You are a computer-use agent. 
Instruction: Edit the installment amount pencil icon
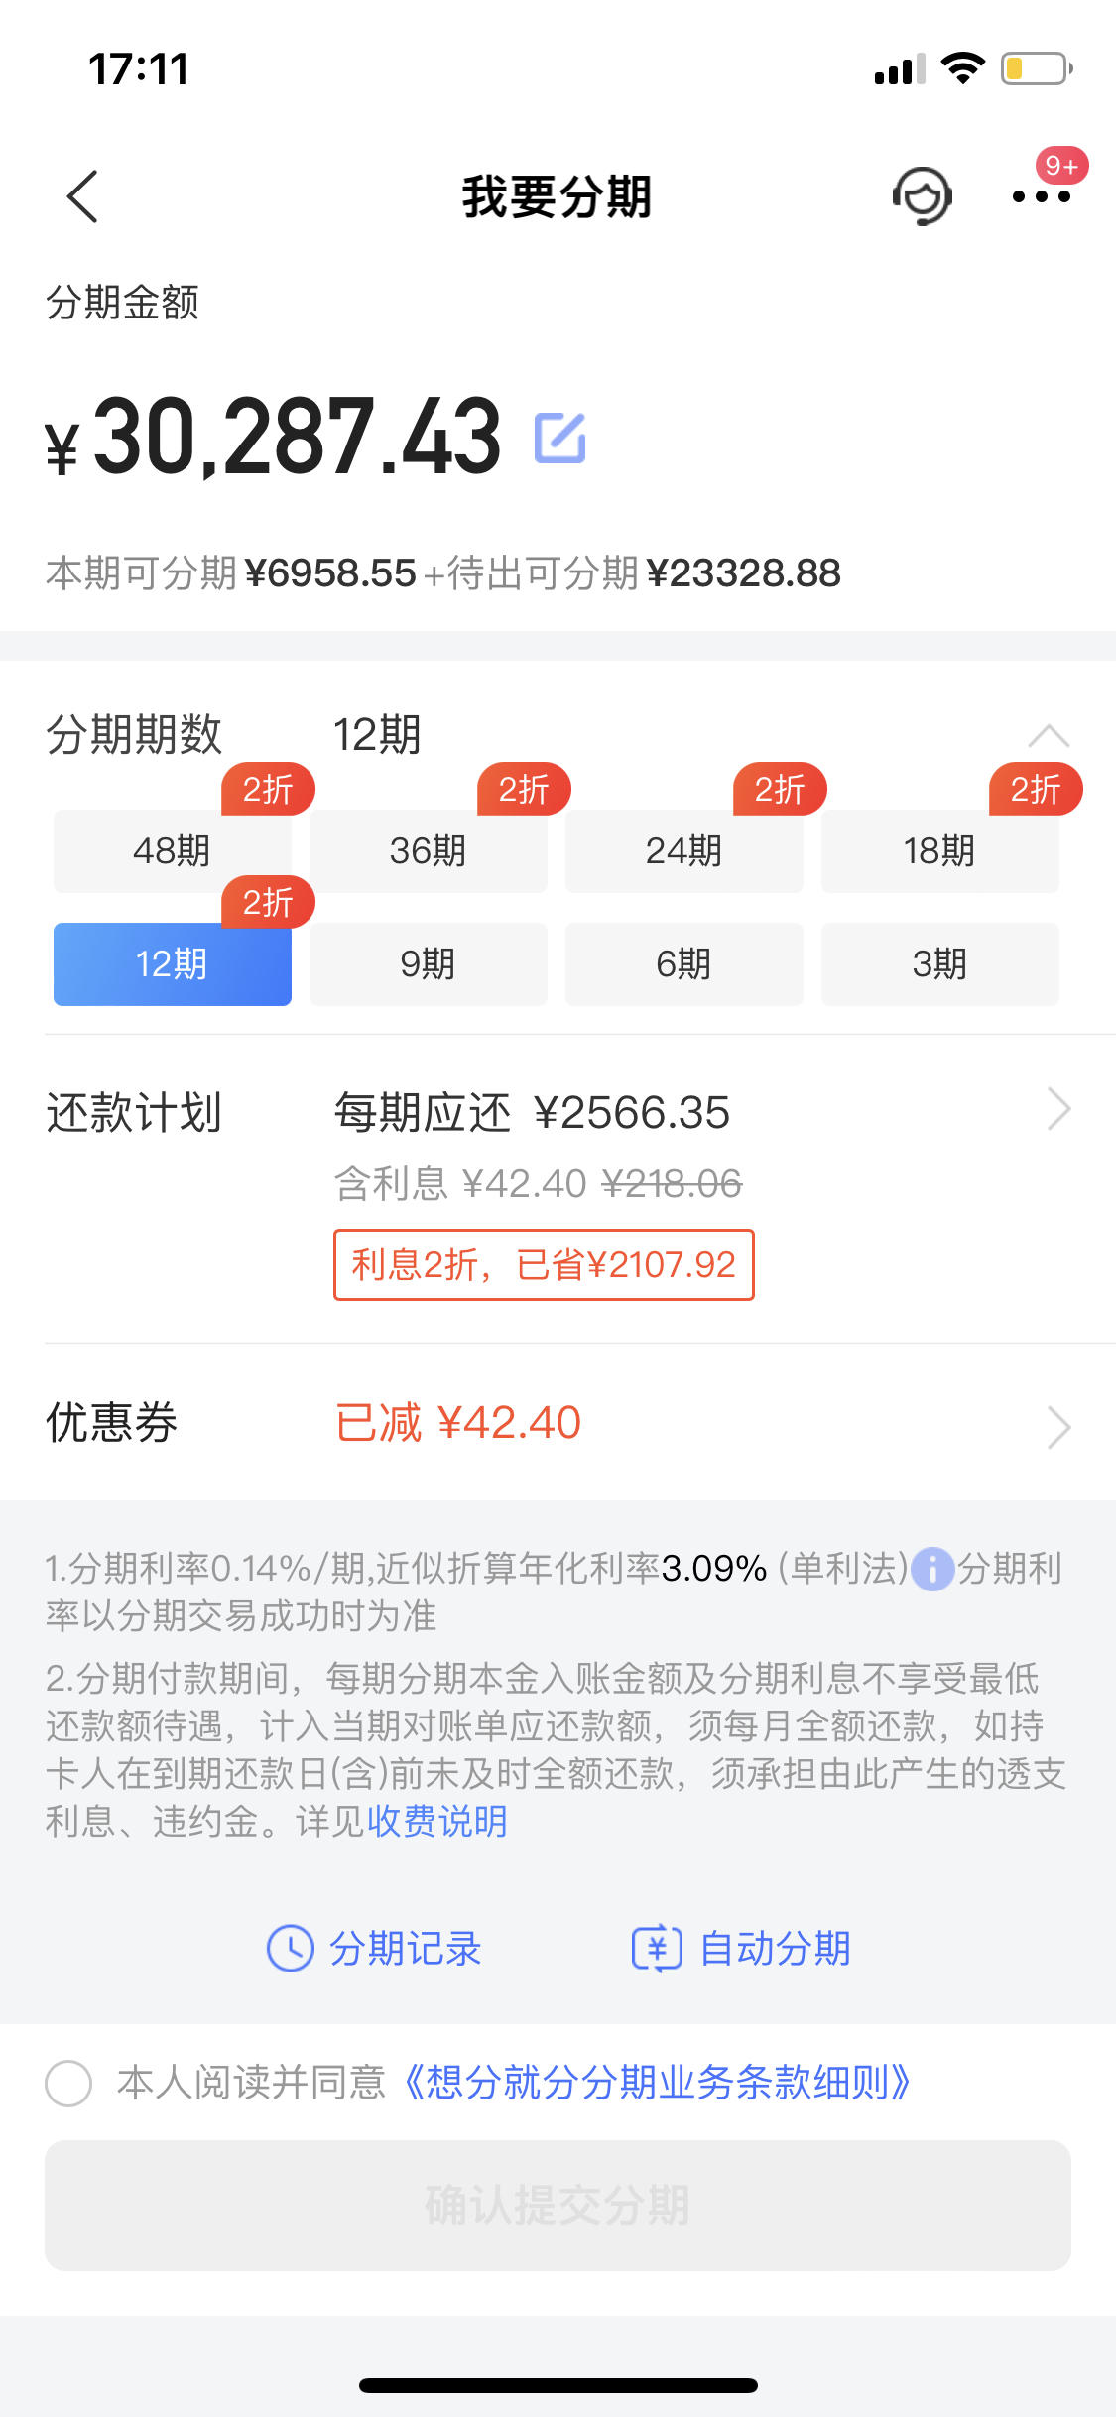tap(560, 438)
